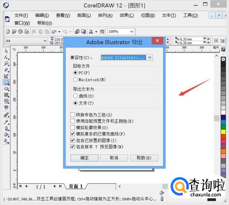
Task: Expand the Undo history dropdown arrow
Action: pos(59,32)
